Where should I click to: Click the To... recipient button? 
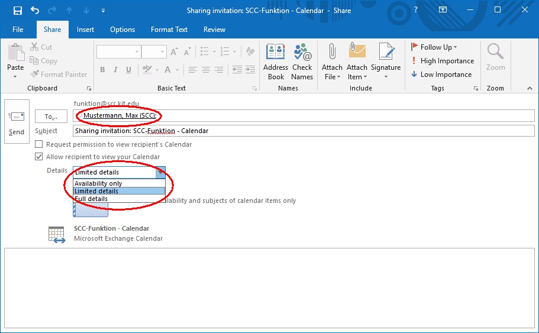click(51, 117)
